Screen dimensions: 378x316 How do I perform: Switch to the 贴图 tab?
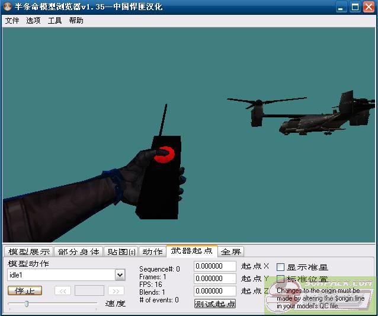(121, 252)
